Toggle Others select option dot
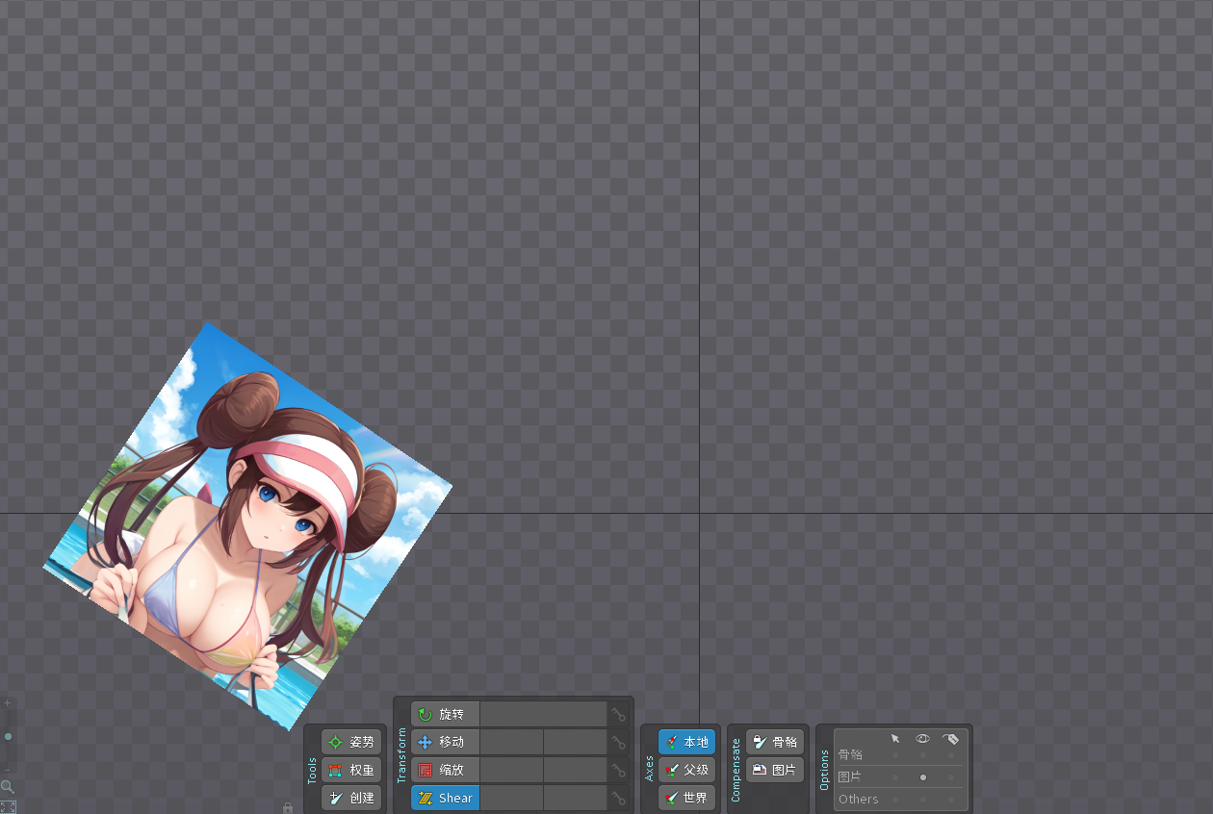Image resolution: width=1213 pixels, height=814 pixels. click(895, 799)
